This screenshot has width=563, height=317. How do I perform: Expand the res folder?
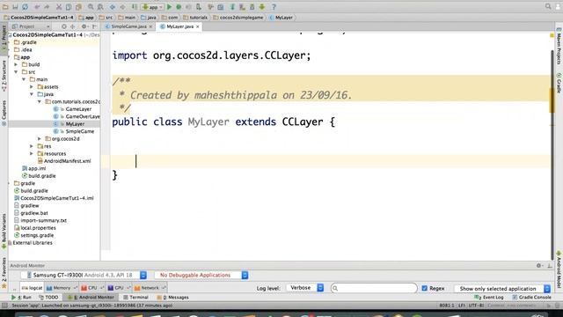32,146
